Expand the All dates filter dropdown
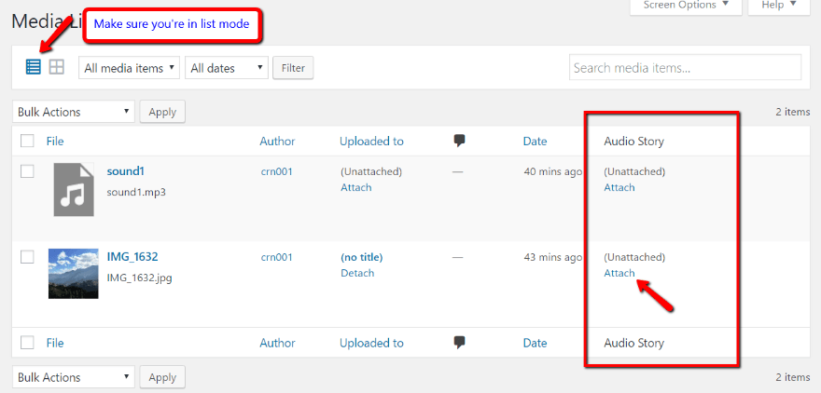Image resolution: width=821 pixels, height=393 pixels. pyautogui.click(x=227, y=68)
